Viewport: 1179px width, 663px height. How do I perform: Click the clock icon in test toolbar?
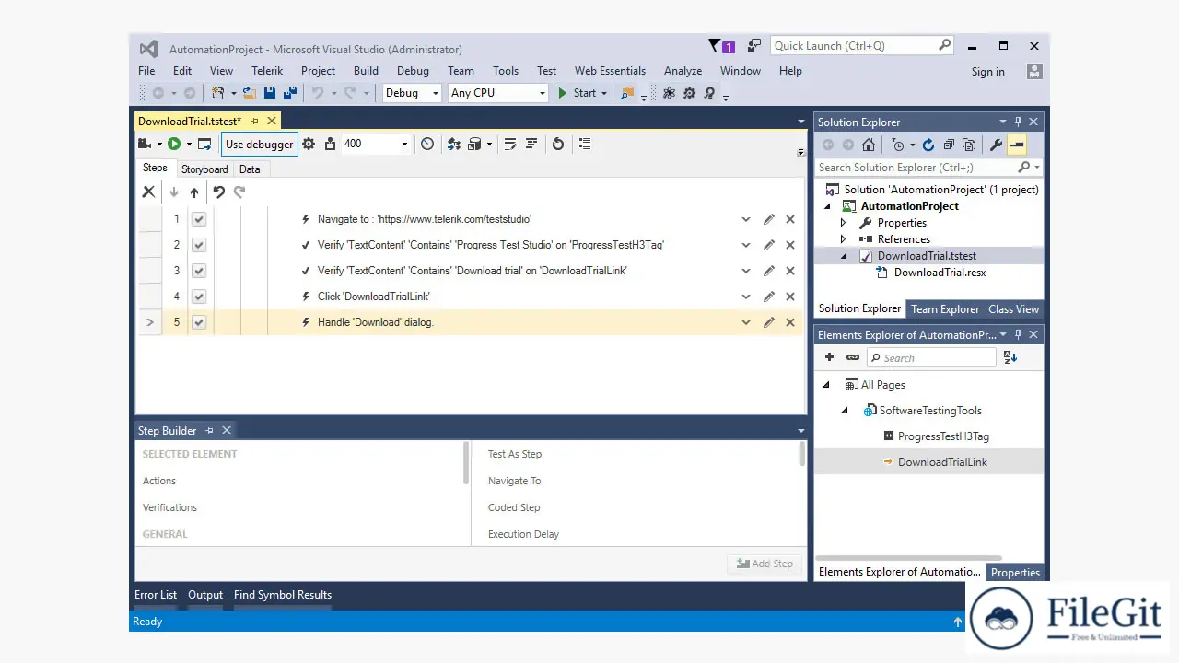click(x=427, y=144)
